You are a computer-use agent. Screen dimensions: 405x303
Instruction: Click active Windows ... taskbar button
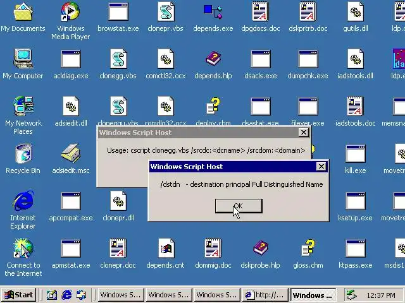[313, 295]
